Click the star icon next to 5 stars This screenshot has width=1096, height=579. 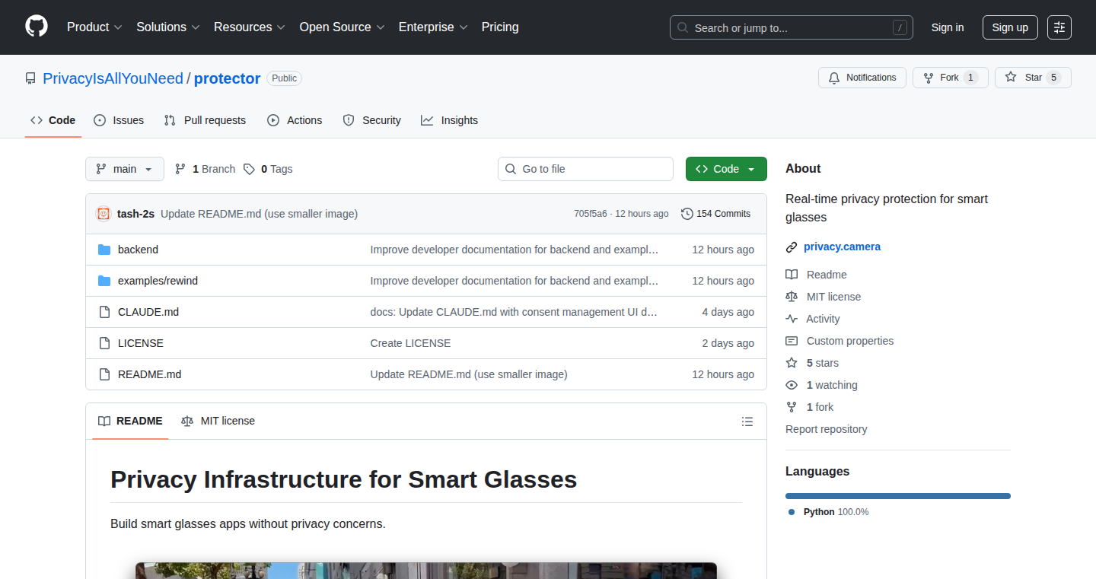[792, 363]
